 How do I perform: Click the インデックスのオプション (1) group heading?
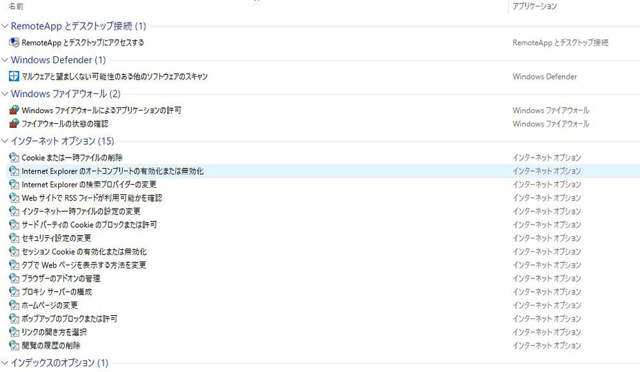[x=59, y=362]
